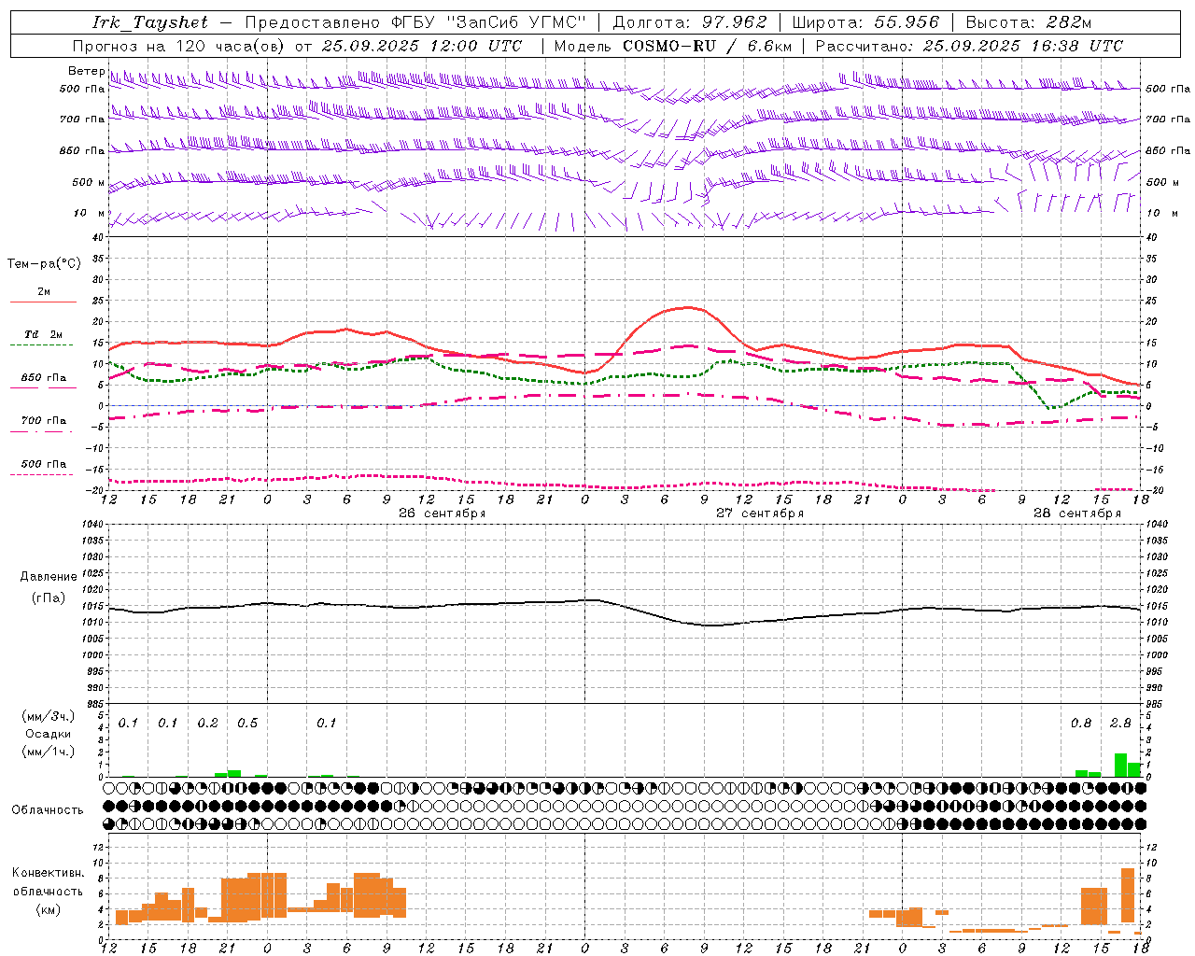Click the peak of the red 2м temperature curve
1195x956 pixels.
coord(689,307)
